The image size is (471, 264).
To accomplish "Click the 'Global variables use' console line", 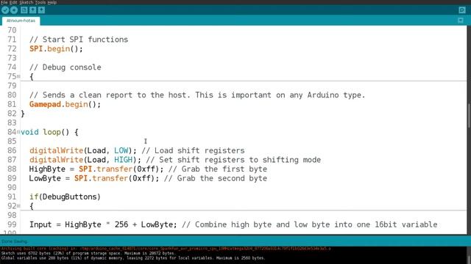I will (x=133, y=257).
